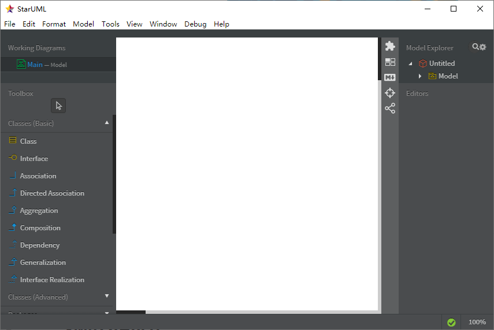Click the green validation checkmark

[451, 322]
